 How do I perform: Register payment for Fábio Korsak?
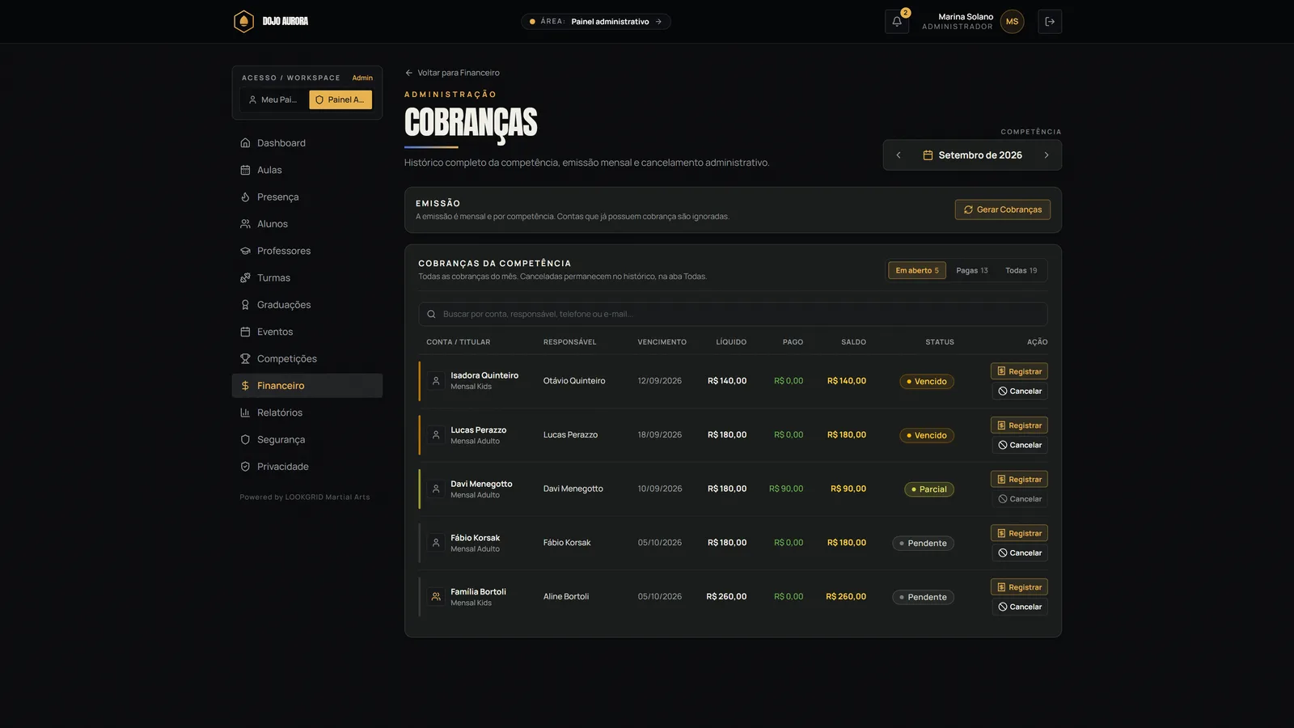1019,533
